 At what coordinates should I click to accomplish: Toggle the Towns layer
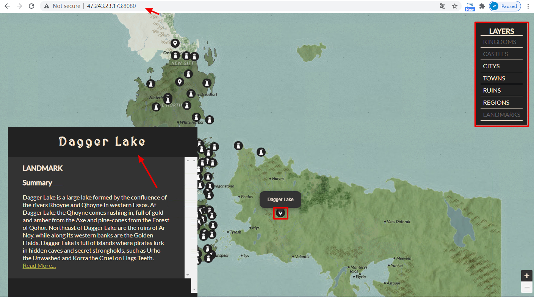(x=501, y=78)
